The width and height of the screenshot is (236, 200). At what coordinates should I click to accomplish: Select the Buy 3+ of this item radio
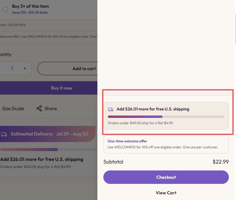click(5, 9)
